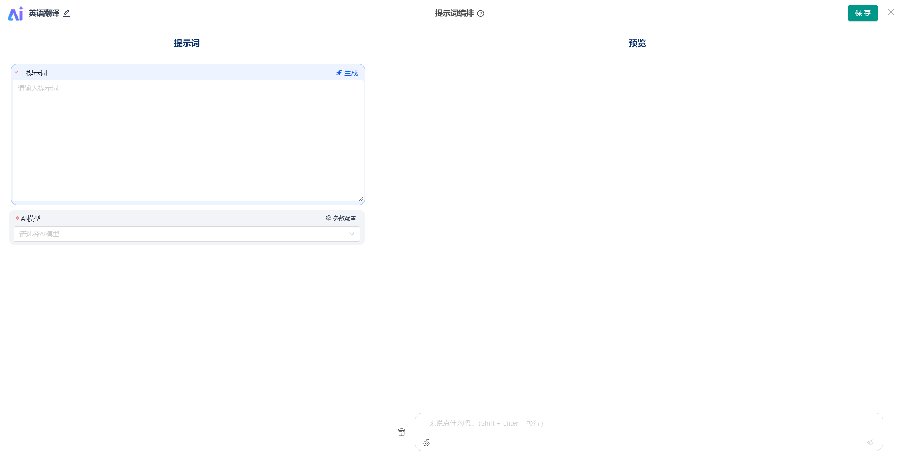Click the 预览 section heading
This screenshot has height=462, width=903.
[x=637, y=43]
